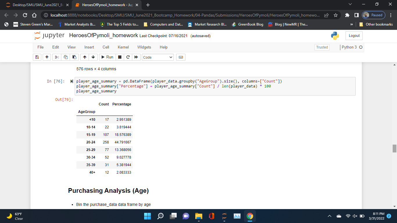The height and width of the screenshot is (223, 397).
Task: Open a new browser tab
Action: click(x=148, y=5)
